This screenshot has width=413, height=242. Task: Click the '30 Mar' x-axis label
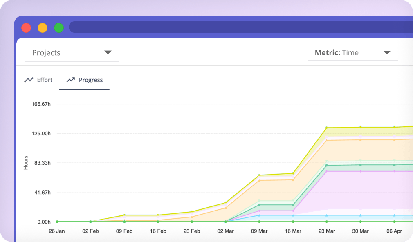tap(360, 231)
